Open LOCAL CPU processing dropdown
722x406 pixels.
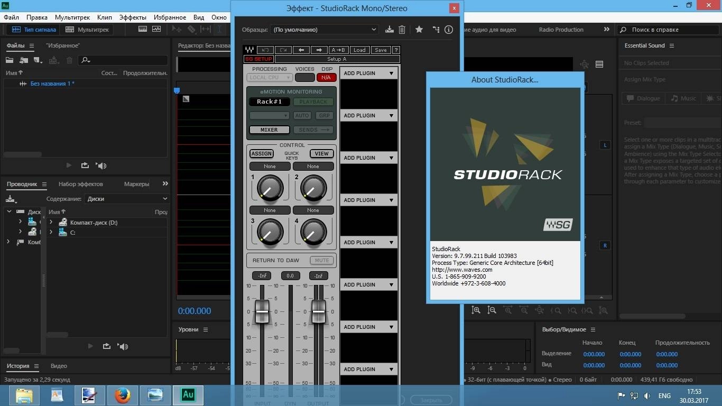270,77
